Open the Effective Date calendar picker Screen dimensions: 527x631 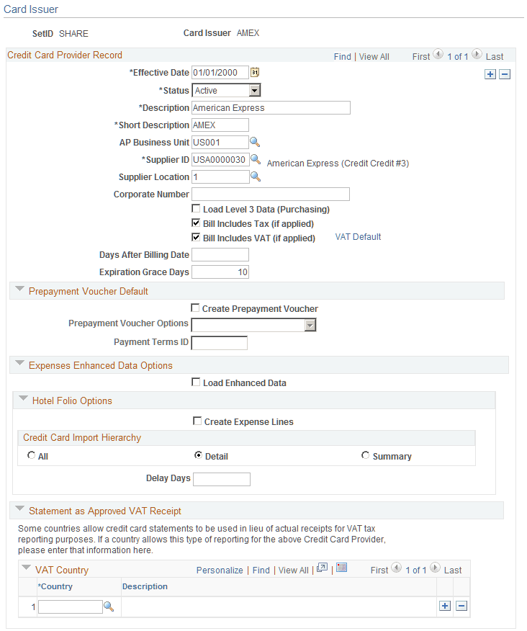(254, 72)
